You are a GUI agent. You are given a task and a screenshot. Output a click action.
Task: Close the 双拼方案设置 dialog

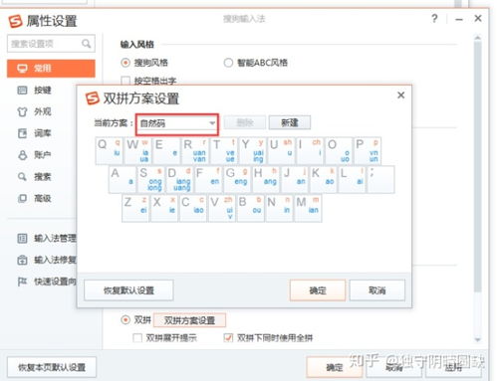(401, 95)
